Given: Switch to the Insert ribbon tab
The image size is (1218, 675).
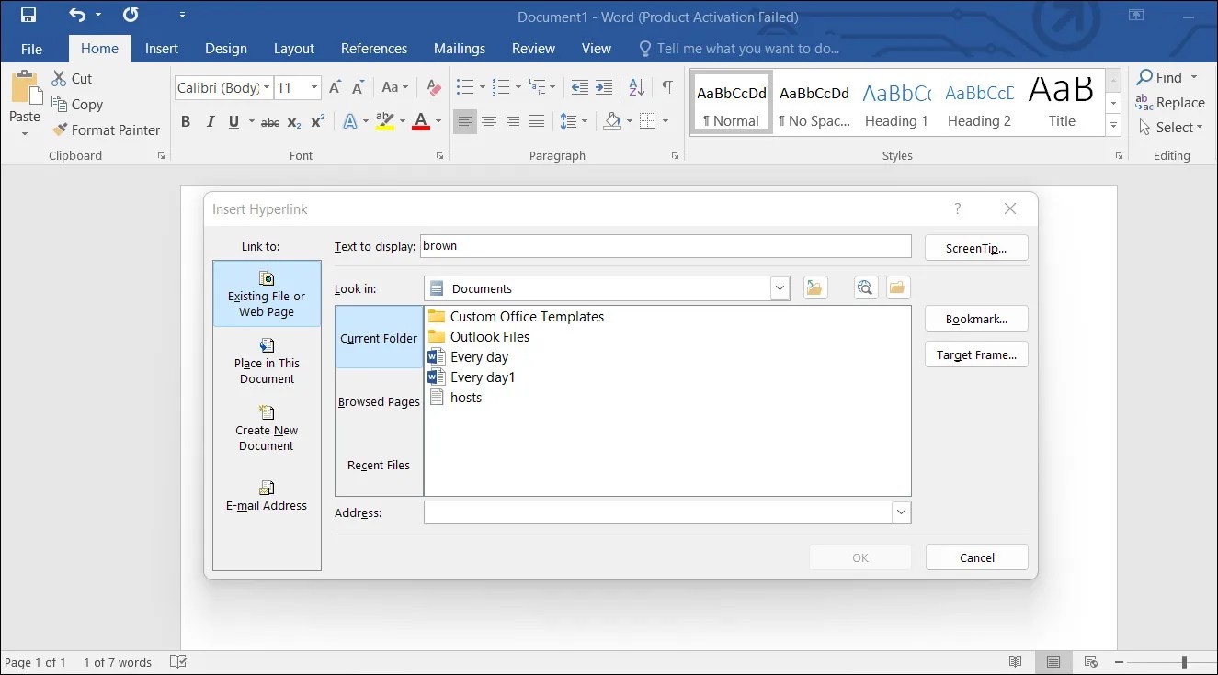Looking at the screenshot, I should (x=162, y=48).
